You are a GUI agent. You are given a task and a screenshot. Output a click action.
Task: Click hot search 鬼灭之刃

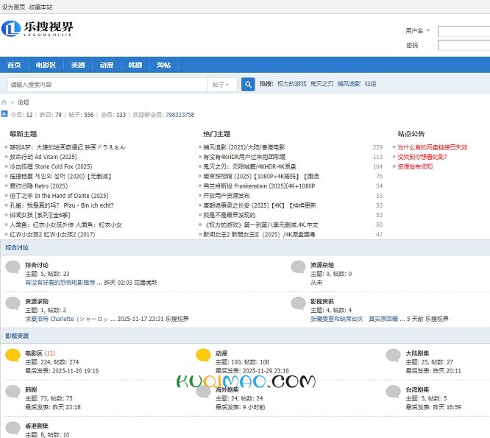pos(322,84)
